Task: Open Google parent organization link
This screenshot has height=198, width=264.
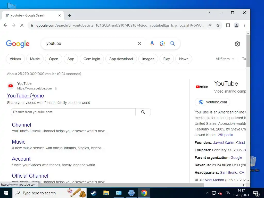Action: (236, 158)
